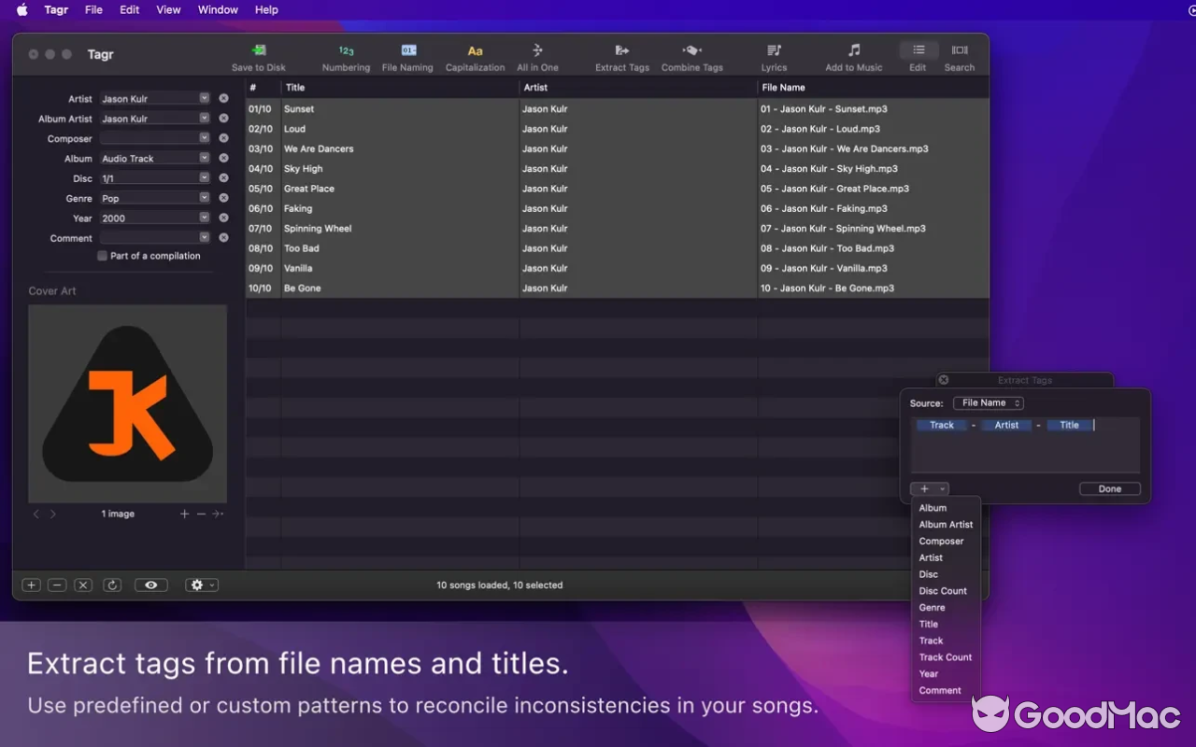Choose Album Artist from the tag list
The image size is (1196, 747).
946,525
